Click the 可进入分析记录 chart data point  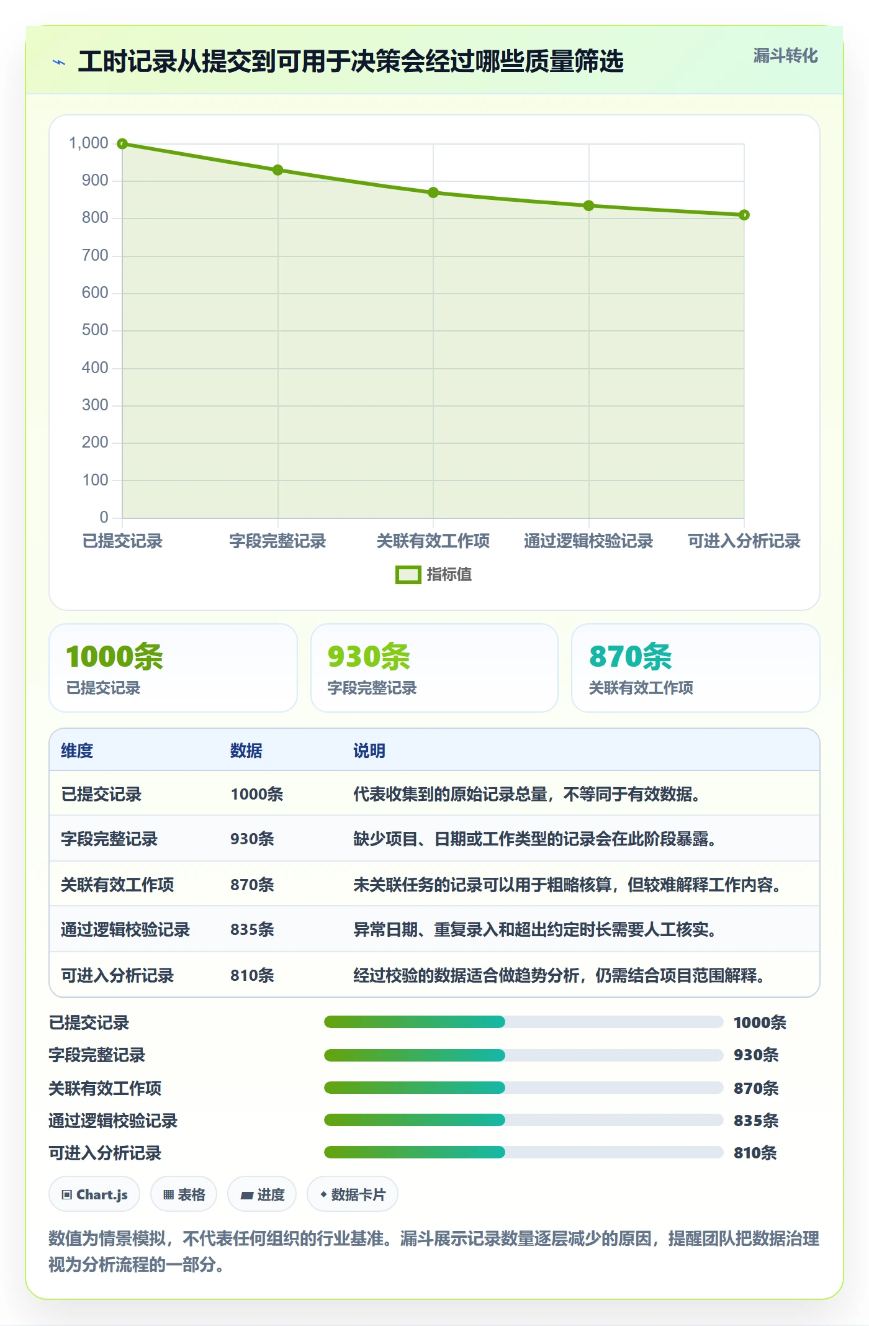point(744,215)
